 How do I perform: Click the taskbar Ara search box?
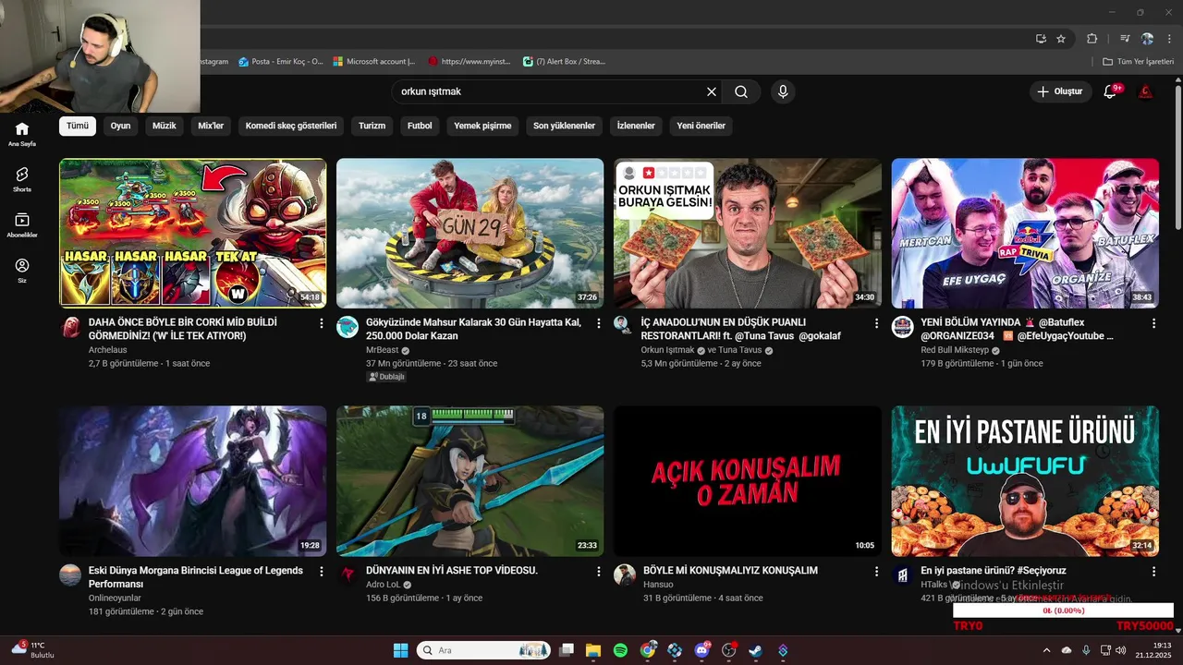(482, 650)
